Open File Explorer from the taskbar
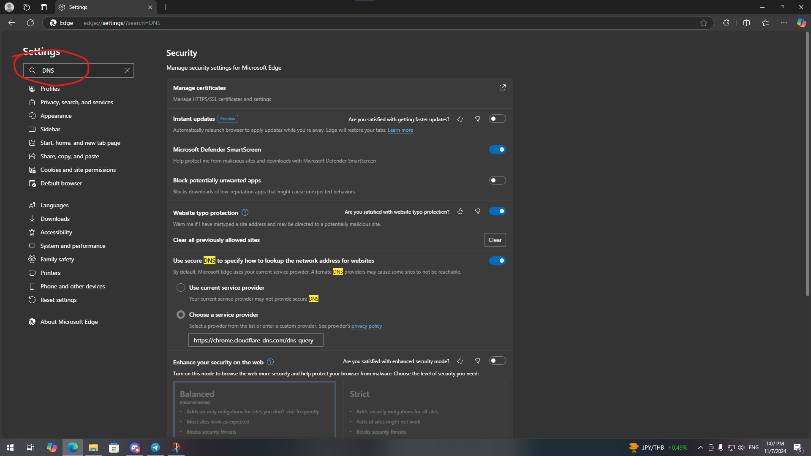This screenshot has height=456, width=811. pos(93,448)
